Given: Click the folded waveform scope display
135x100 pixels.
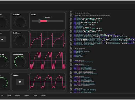Looking at the screenshot, I should (x=48, y=61).
